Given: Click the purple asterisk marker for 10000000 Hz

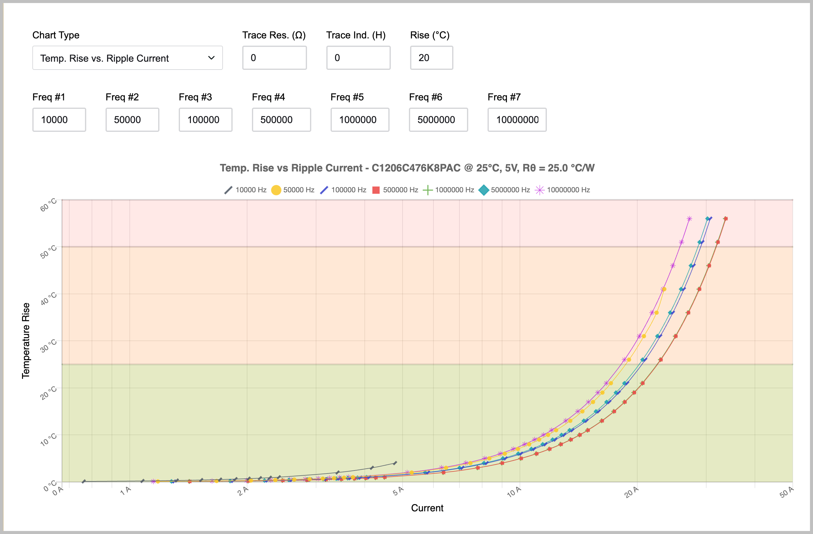Looking at the screenshot, I should pyautogui.click(x=539, y=190).
